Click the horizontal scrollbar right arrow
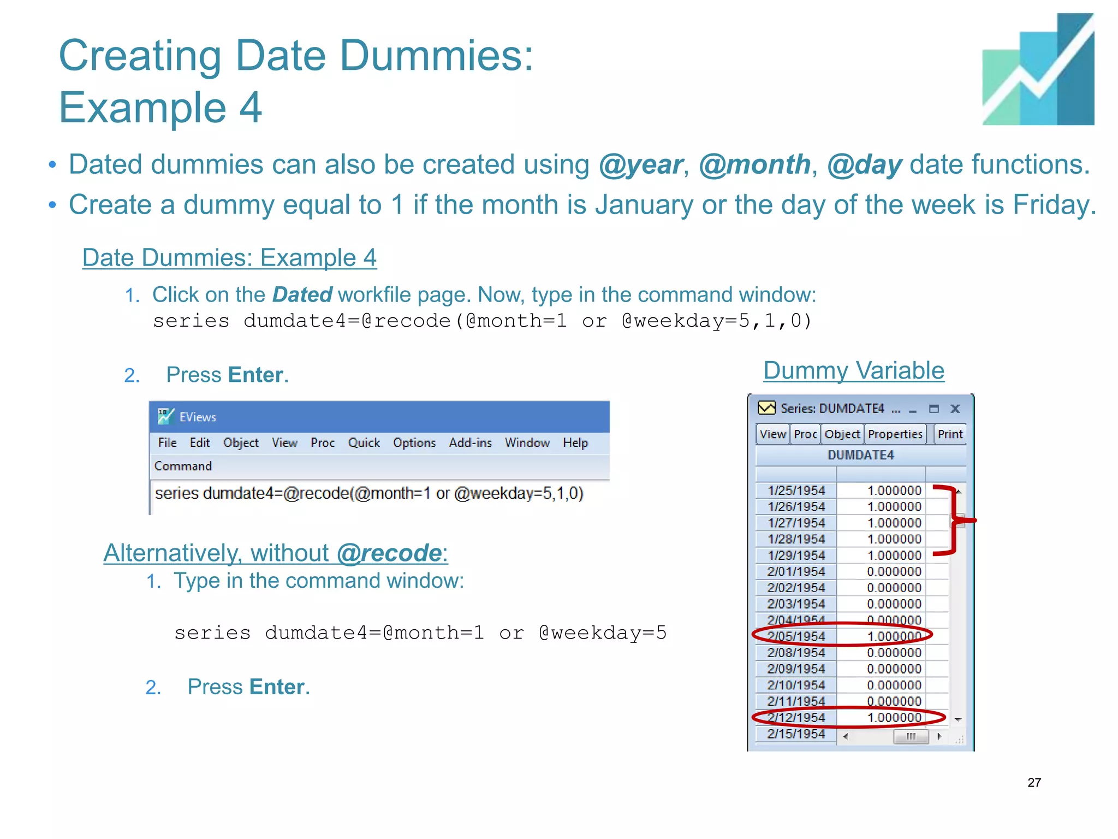The image size is (1118, 839). pyautogui.click(x=939, y=736)
